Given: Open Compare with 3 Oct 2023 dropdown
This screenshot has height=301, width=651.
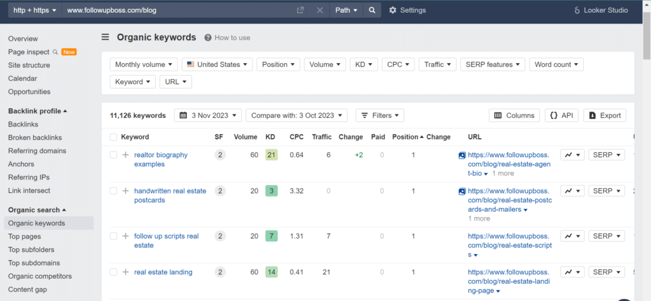Looking at the screenshot, I should coord(296,116).
